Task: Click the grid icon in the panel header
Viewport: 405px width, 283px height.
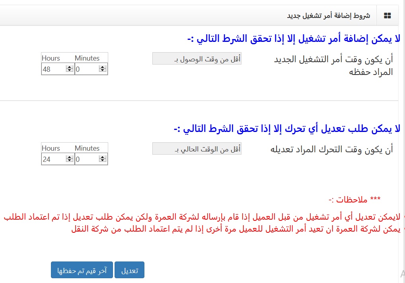Action: point(387,16)
